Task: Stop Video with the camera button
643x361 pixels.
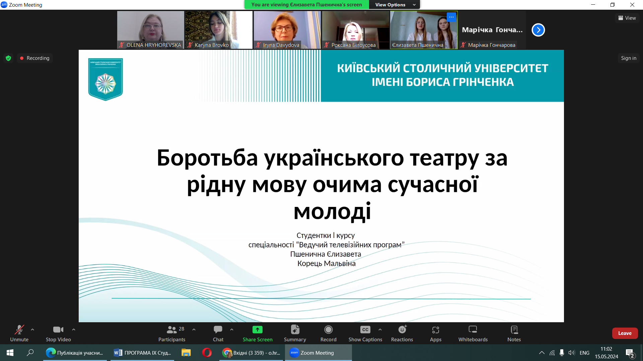Action: (x=58, y=330)
